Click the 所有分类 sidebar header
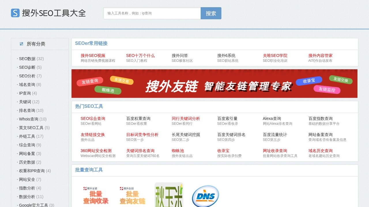This screenshot has width=369, height=207. (x=36, y=44)
